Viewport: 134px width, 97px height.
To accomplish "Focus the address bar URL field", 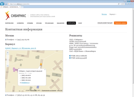I will coord(62,4).
